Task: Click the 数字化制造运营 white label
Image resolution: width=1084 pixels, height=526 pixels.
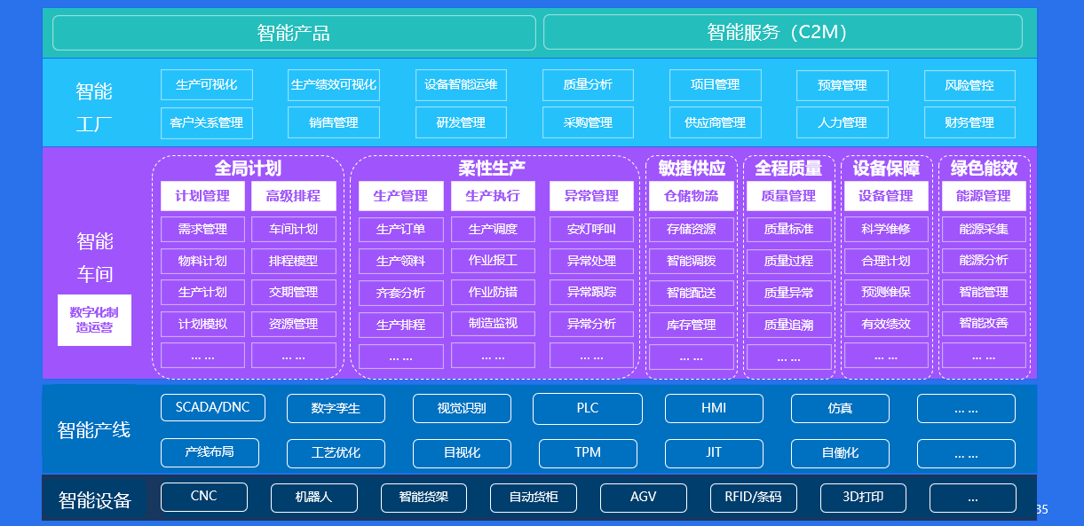Action: click(94, 320)
